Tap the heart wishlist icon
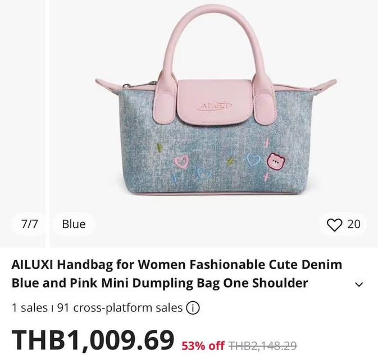Screen dimensions: 378x359 coord(334,224)
